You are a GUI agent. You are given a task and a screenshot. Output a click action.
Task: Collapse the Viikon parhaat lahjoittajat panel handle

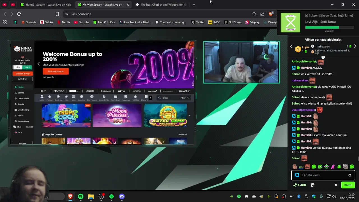(x=323, y=58)
